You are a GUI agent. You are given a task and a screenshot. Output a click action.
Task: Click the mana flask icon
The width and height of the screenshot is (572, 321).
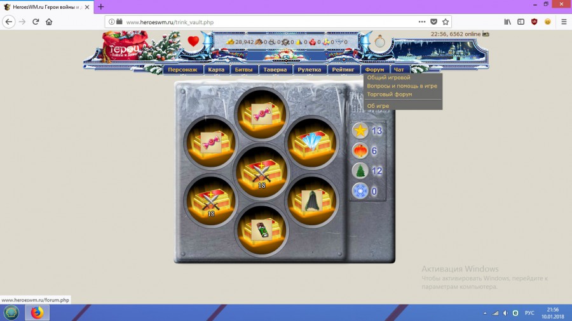click(x=380, y=41)
